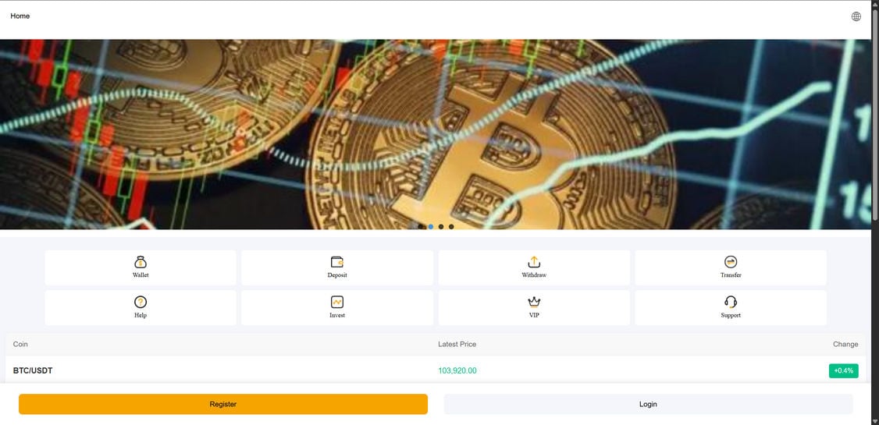879x425 pixels.
Task: Open the Wallet money bag icon
Action: (x=141, y=262)
